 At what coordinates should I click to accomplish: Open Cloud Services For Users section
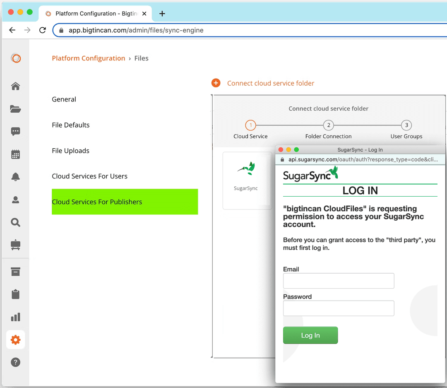(x=89, y=176)
